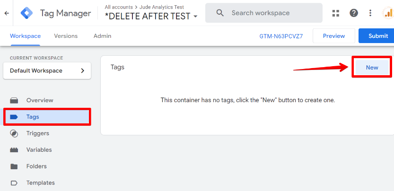Viewport: 394px width, 191px height.
Task: Click the Templates label icon
Action: click(14, 183)
